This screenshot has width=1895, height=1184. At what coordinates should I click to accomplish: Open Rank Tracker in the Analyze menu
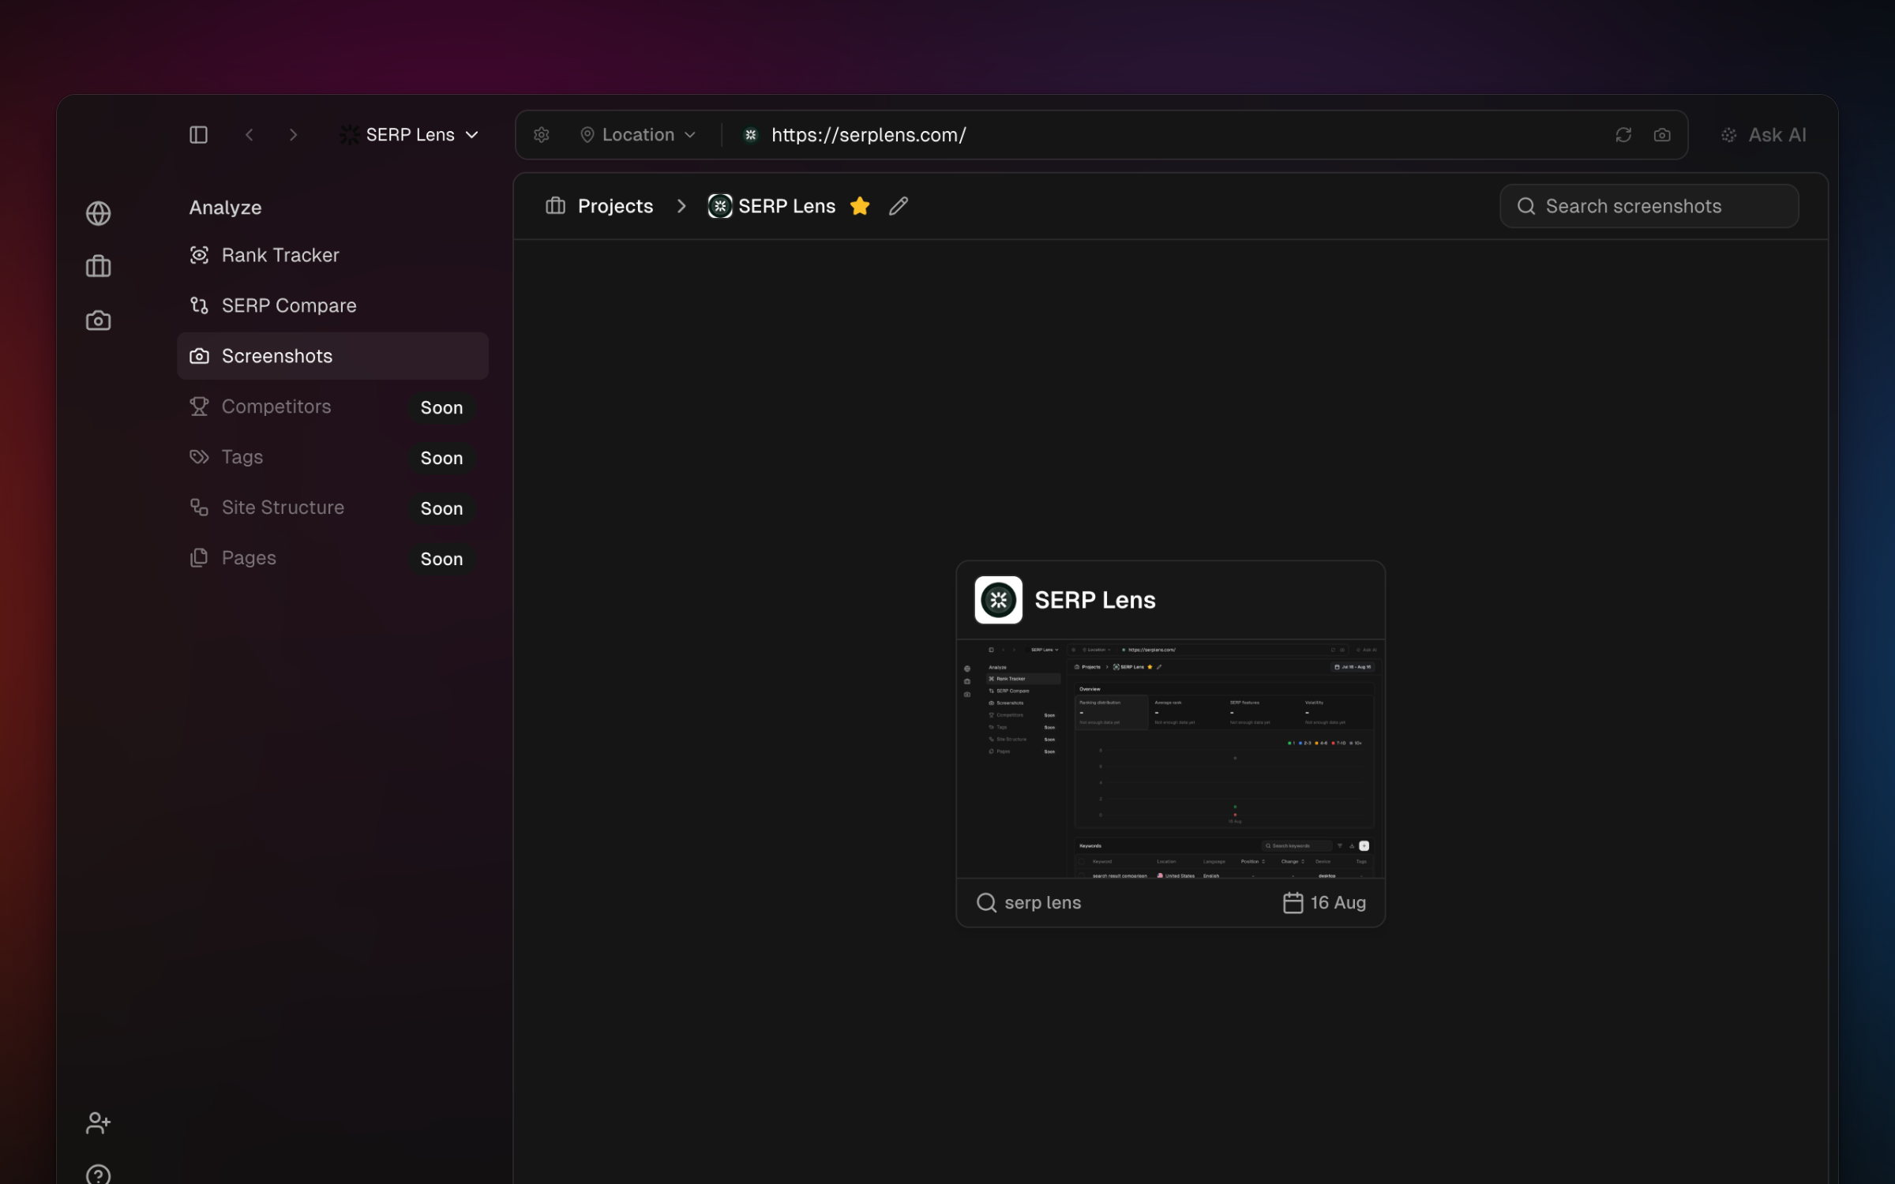point(332,255)
